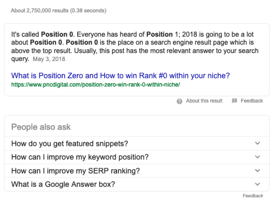This screenshot has width=280, height=204.
Task: Expand chevron for How can I improve SERP ranking
Action: click(x=258, y=171)
